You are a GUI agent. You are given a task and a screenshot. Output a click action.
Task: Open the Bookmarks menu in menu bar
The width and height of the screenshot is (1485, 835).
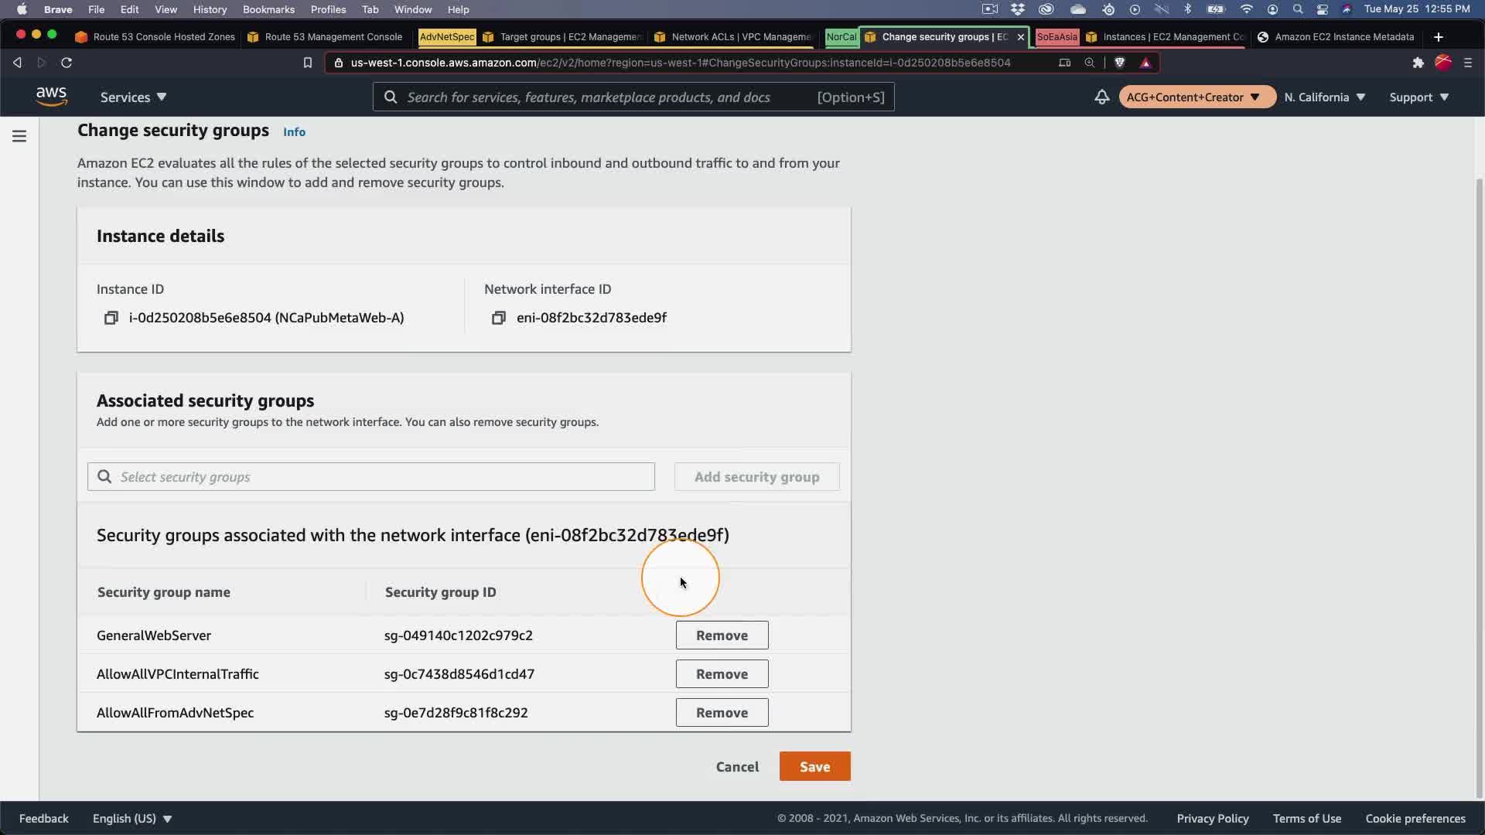(x=268, y=9)
